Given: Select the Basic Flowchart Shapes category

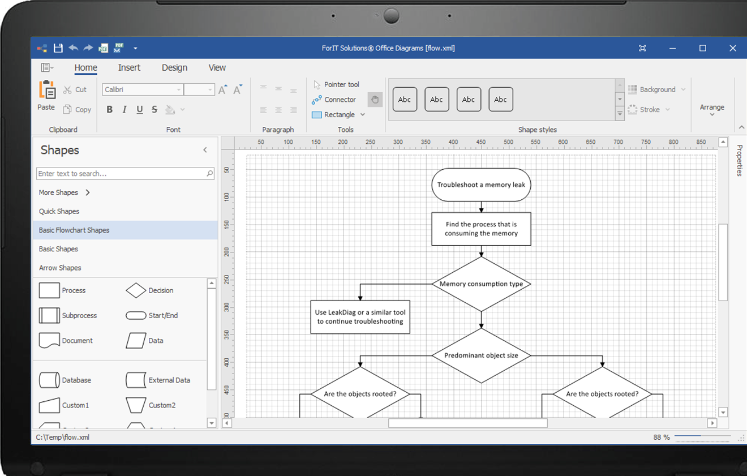Looking at the screenshot, I should (125, 230).
